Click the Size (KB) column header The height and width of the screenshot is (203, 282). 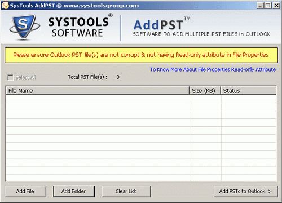205,91
